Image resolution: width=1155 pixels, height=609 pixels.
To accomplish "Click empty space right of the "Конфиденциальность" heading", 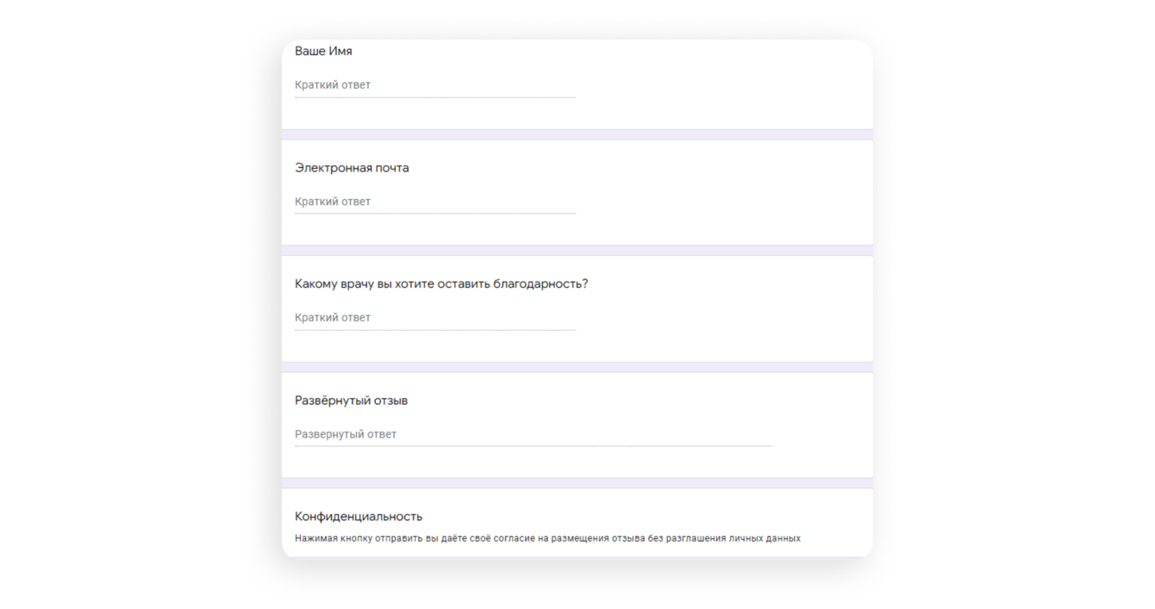I will tap(646, 517).
